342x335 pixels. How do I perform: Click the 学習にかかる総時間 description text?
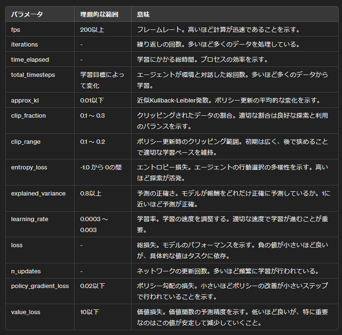202,59
